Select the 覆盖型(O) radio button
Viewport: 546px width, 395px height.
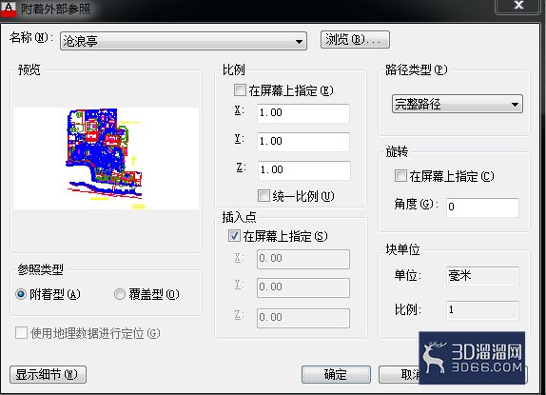[120, 295]
